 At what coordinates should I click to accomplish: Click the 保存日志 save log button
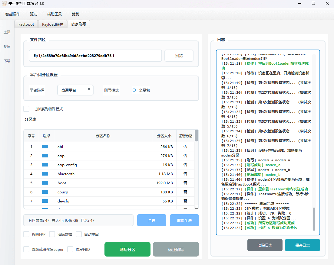(x=302, y=245)
